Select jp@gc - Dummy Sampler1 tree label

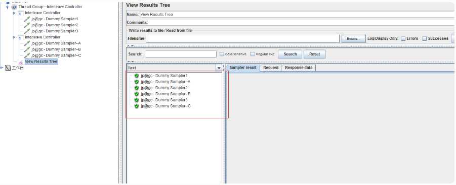tap(55, 19)
